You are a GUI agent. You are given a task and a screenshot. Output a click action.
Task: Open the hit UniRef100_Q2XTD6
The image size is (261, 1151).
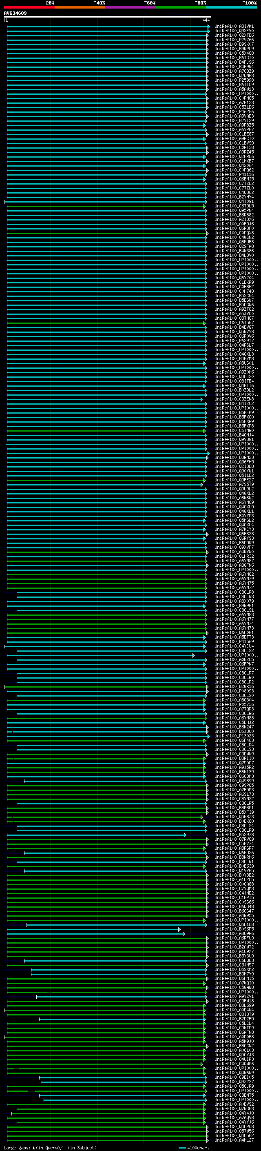point(234,35)
